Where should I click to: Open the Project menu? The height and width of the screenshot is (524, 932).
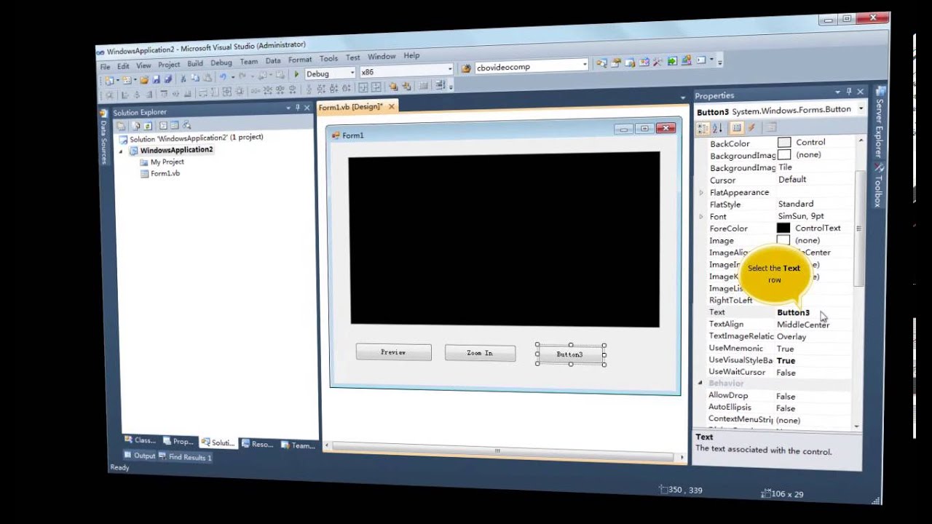[168, 65]
